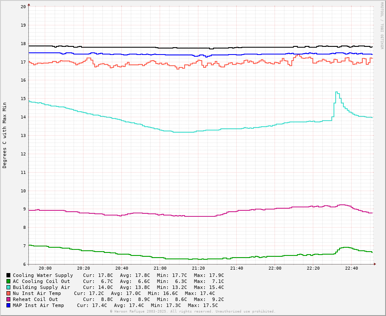Click the red Nu Inst Air Temp swatch
Viewport: 386px width, 316px height.
[8, 293]
